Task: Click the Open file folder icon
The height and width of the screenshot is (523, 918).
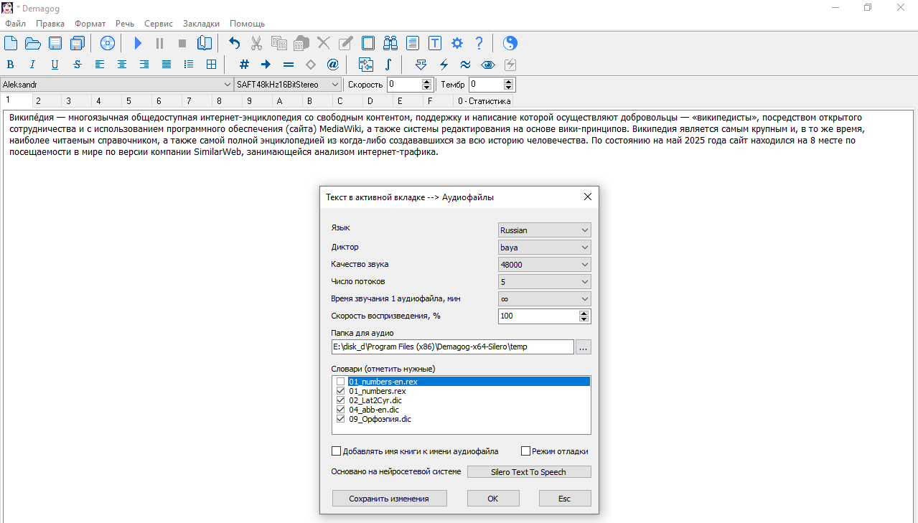Action: click(x=33, y=43)
